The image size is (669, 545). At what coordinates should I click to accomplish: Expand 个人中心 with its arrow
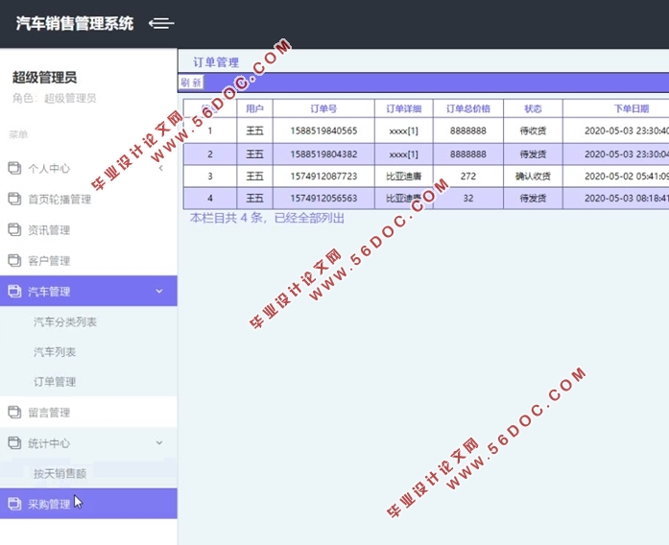pos(161,168)
